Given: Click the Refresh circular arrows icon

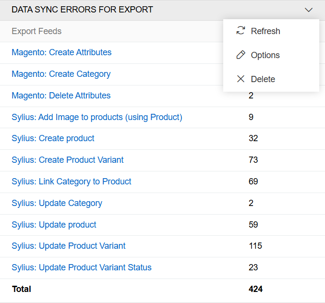Looking at the screenshot, I should point(241,31).
